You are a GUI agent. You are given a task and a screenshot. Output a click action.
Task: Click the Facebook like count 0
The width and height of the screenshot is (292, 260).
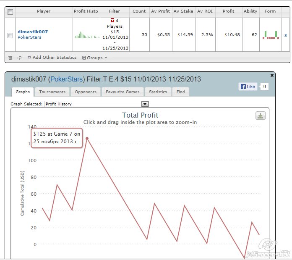coord(264,87)
